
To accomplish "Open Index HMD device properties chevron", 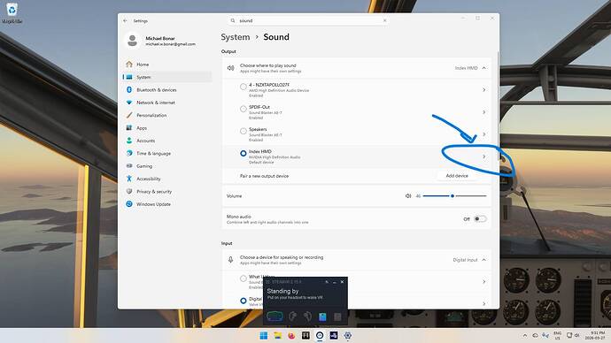I will (484, 156).
